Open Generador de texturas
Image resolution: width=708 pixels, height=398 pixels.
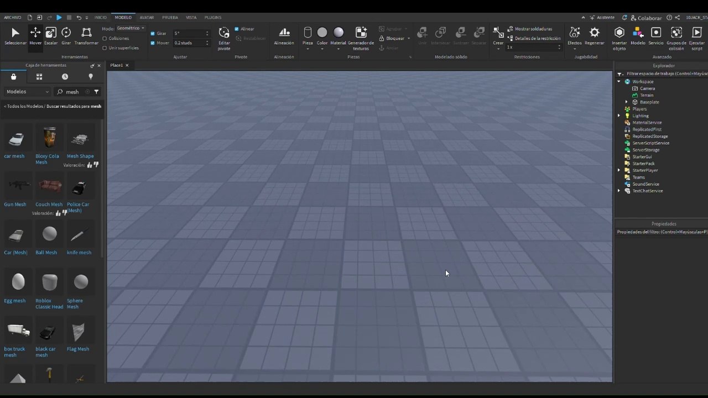pyautogui.click(x=361, y=39)
